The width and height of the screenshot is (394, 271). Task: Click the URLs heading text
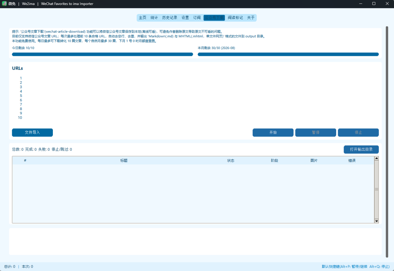point(17,68)
